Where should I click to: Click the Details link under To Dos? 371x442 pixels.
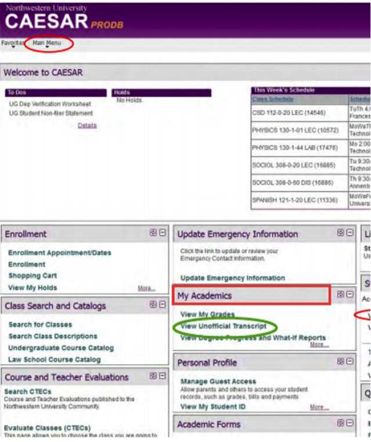87,125
